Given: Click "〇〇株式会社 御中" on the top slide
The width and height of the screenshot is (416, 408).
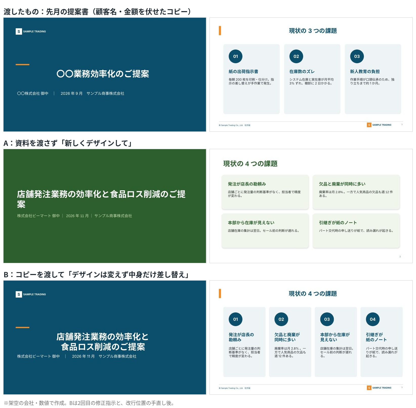Looking at the screenshot, I should click(x=33, y=94).
